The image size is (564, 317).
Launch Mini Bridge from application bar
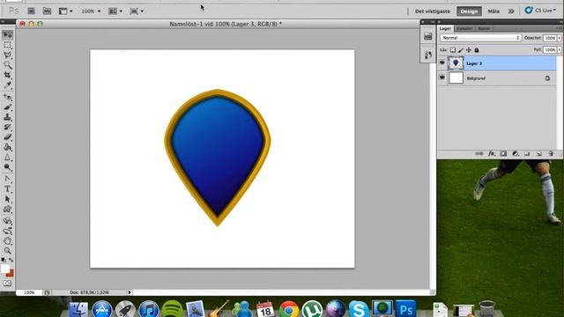coord(47,11)
